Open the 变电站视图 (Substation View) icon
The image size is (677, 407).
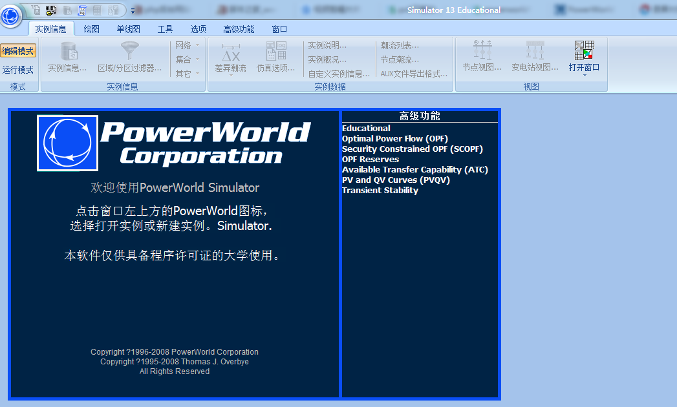[x=535, y=55]
